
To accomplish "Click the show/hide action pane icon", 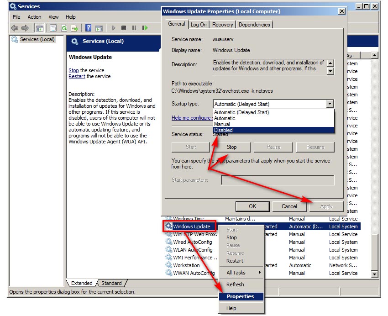I will (x=99, y=28).
